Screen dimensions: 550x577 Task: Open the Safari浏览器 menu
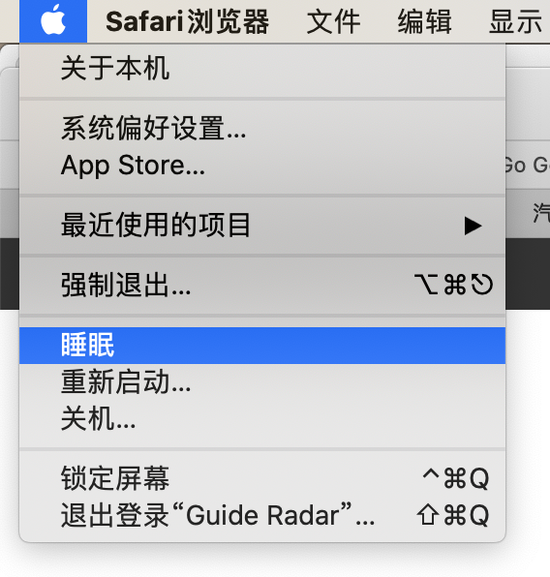[x=188, y=21]
